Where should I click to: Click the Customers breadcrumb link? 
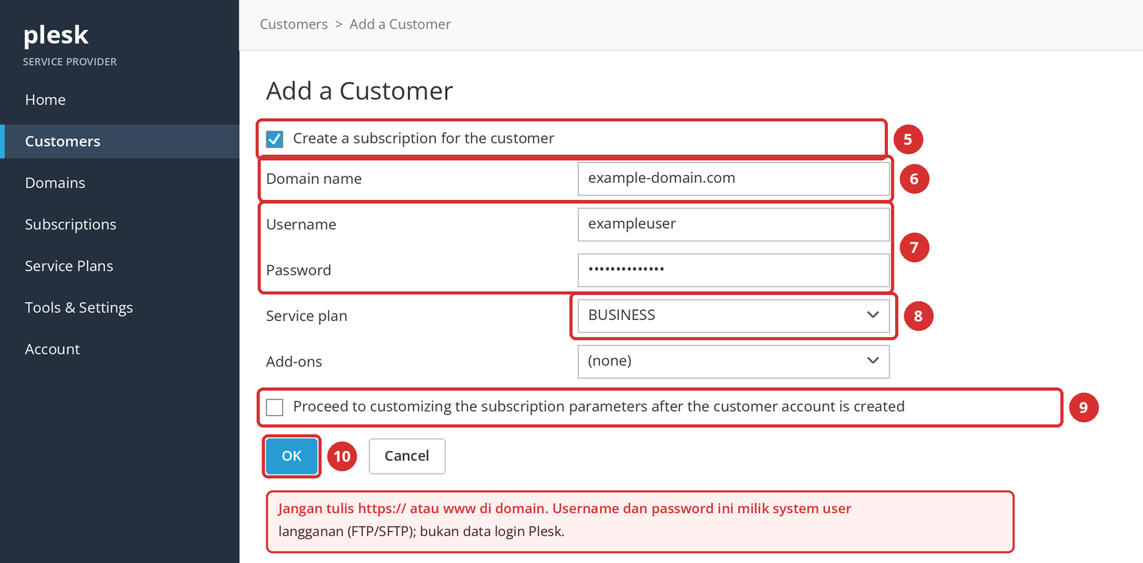pyautogui.click(x=294, y=24)
